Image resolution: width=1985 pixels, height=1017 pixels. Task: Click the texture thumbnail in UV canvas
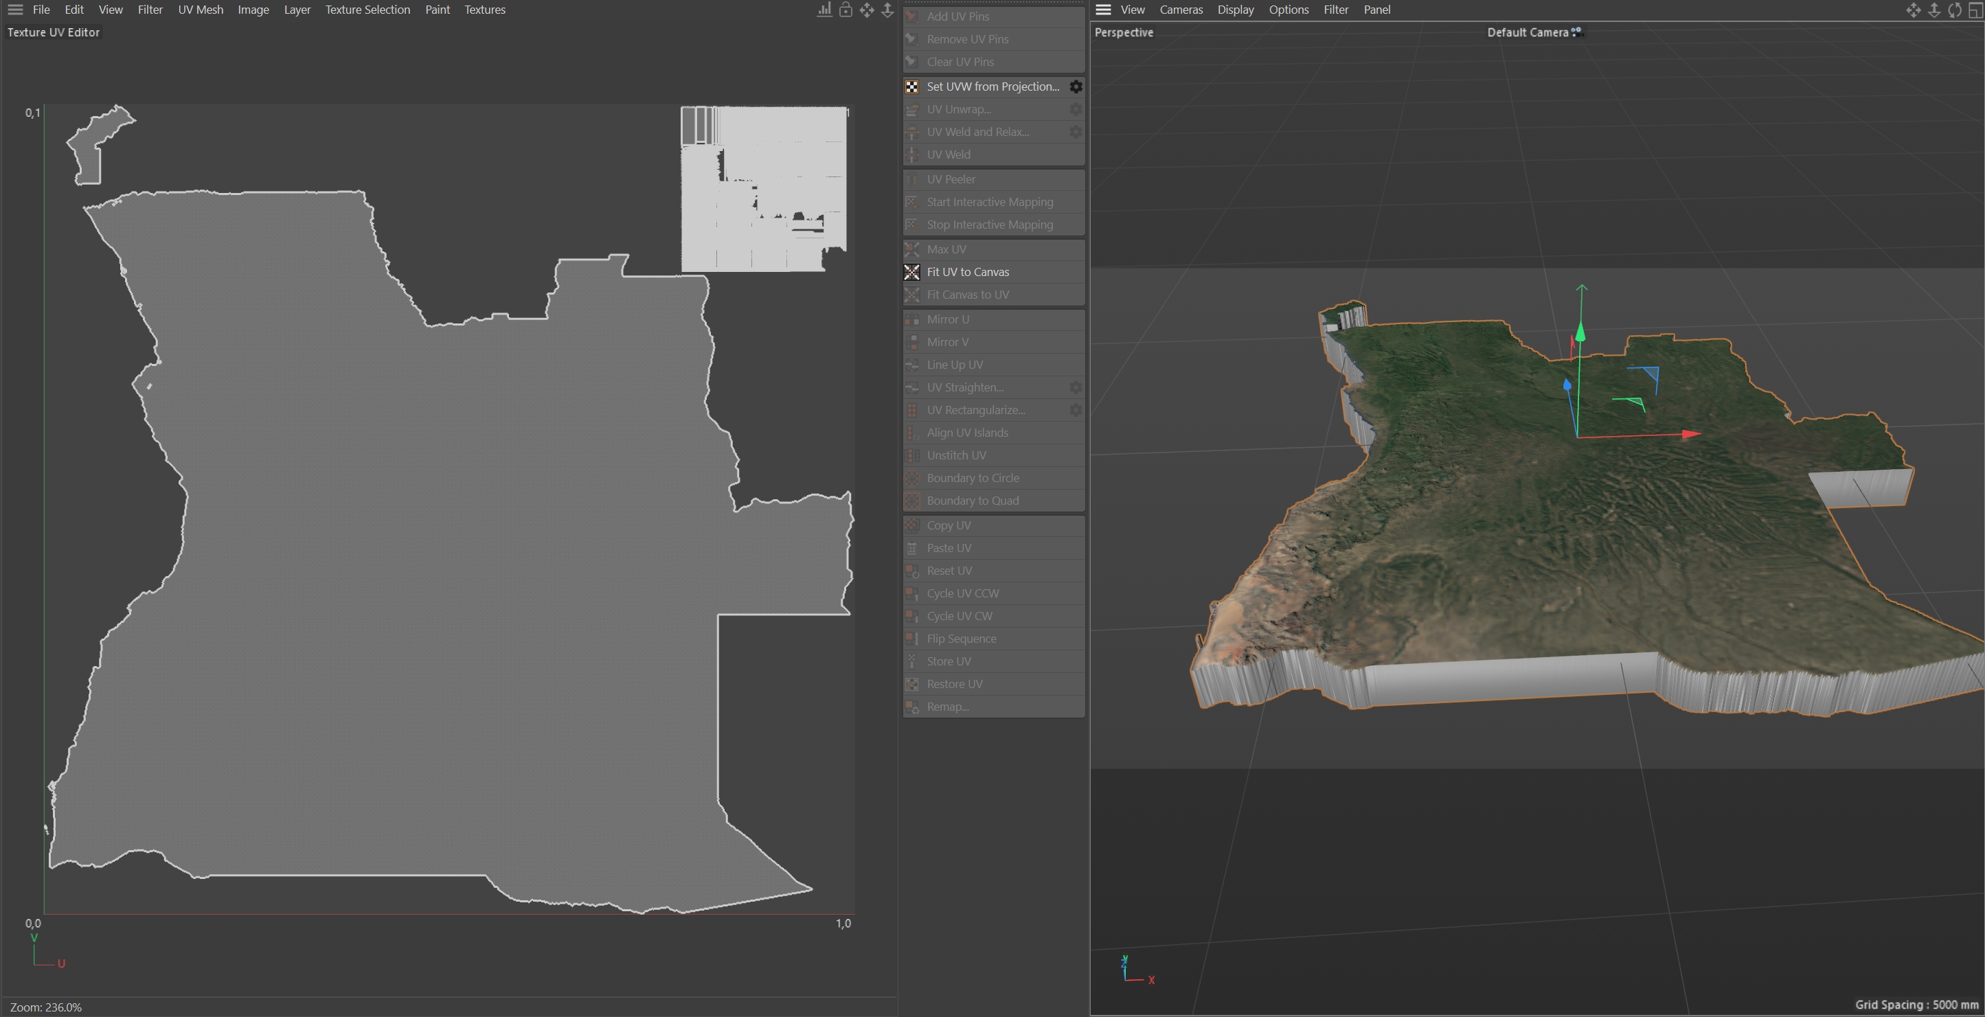(764, 189)
